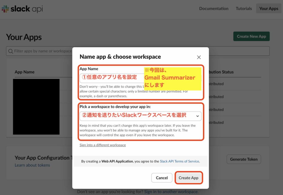Click the 'Generate Token' button
This screenshot has width=283, height=195.
click(x=243, y=159)
